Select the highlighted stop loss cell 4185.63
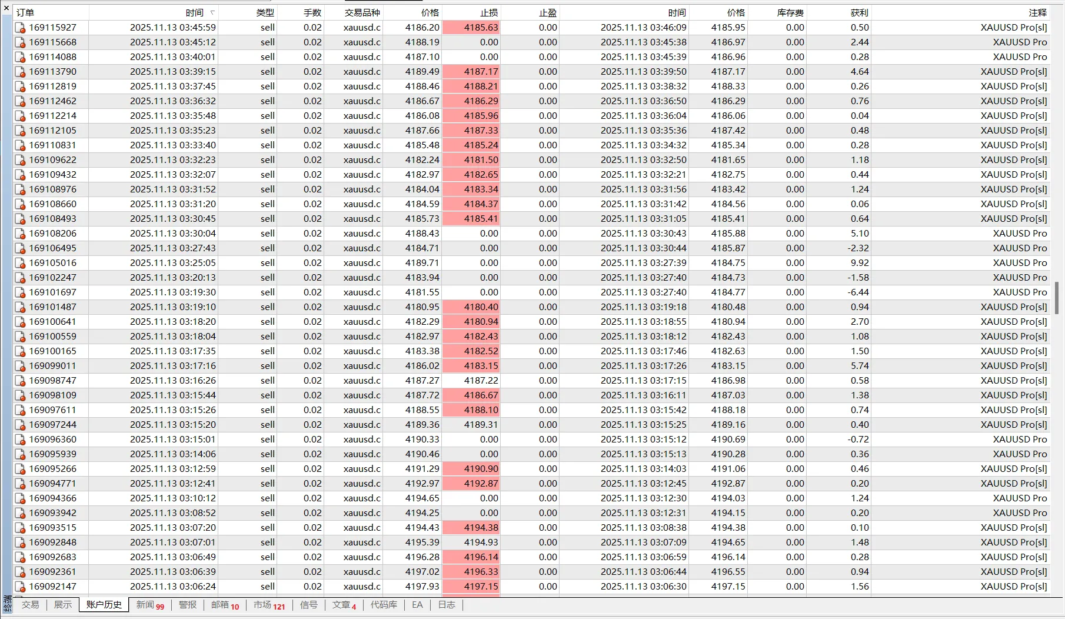The width and height of the screenshot is (1065, 619). 471,28
